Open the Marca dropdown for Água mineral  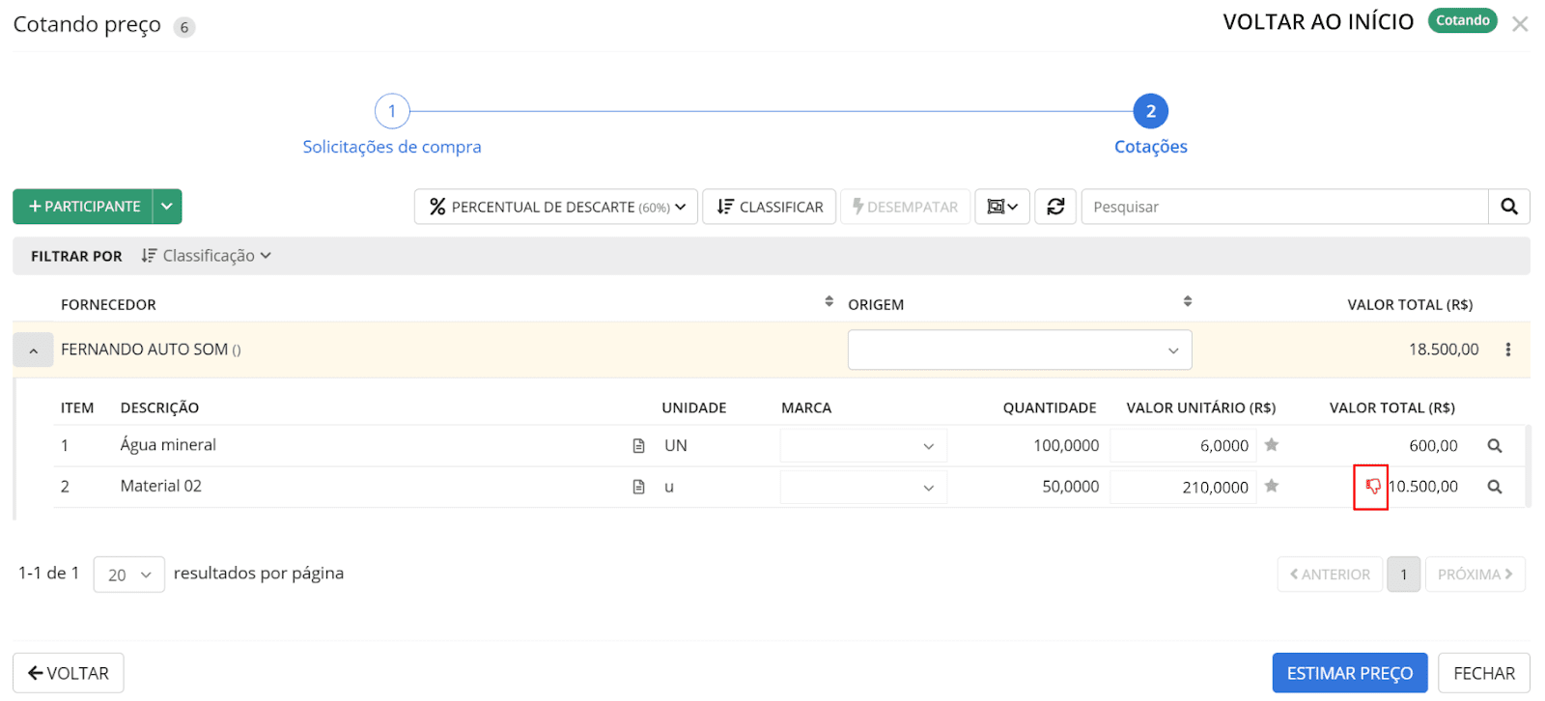point(862,446)
